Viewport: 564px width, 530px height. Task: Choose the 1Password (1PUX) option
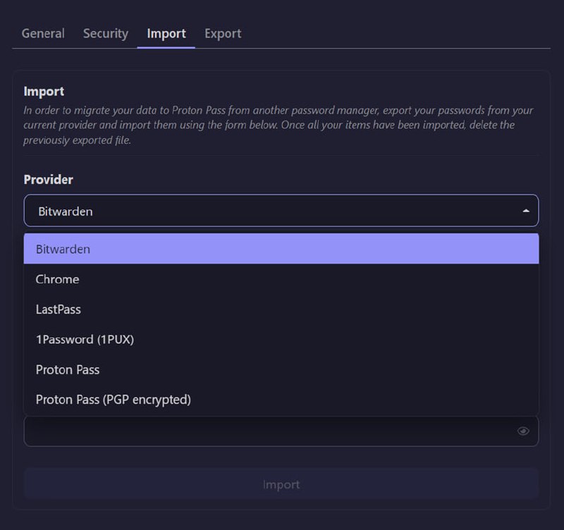(85, 340)
